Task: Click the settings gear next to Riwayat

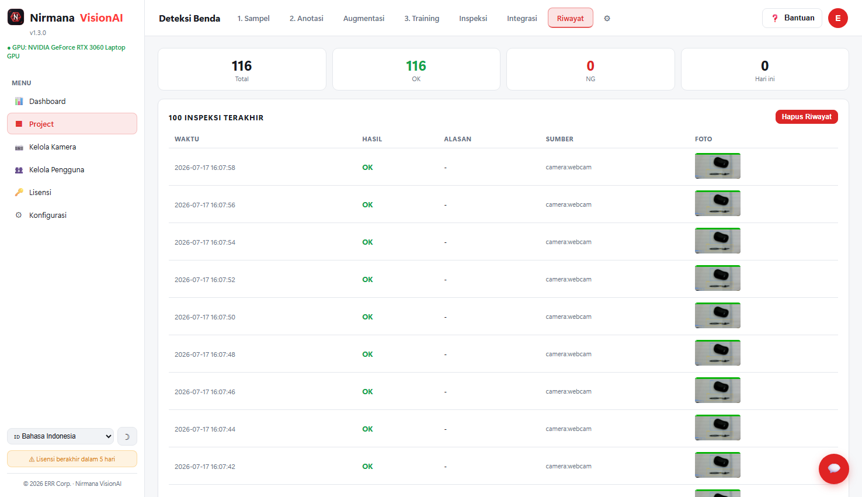Action: pos(607,18)
